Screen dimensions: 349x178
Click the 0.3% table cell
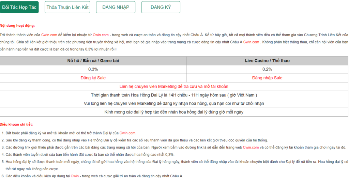pos(93,69)
